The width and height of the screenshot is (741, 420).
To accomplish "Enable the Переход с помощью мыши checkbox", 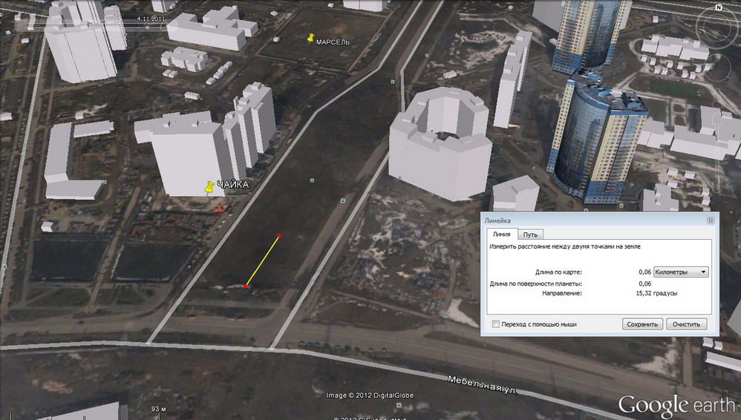I will 496,324.
